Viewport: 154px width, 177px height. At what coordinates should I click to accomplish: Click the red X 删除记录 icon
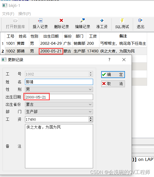[x=61, y=20]
